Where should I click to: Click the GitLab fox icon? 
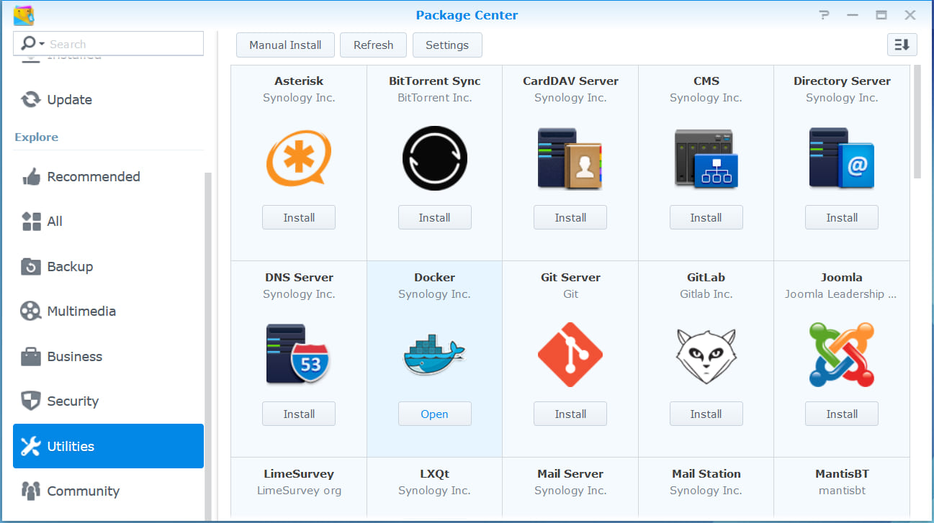pyautogui.click(x=706, y=356)
